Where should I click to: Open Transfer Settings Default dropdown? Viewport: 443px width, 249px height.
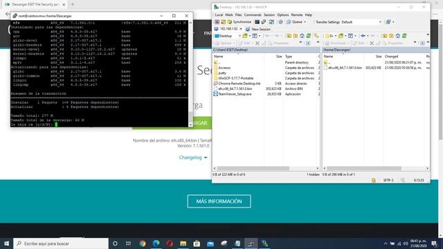361,22
